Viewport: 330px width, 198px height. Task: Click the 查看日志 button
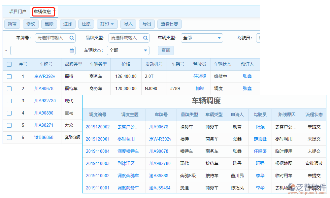click(170, 24)
